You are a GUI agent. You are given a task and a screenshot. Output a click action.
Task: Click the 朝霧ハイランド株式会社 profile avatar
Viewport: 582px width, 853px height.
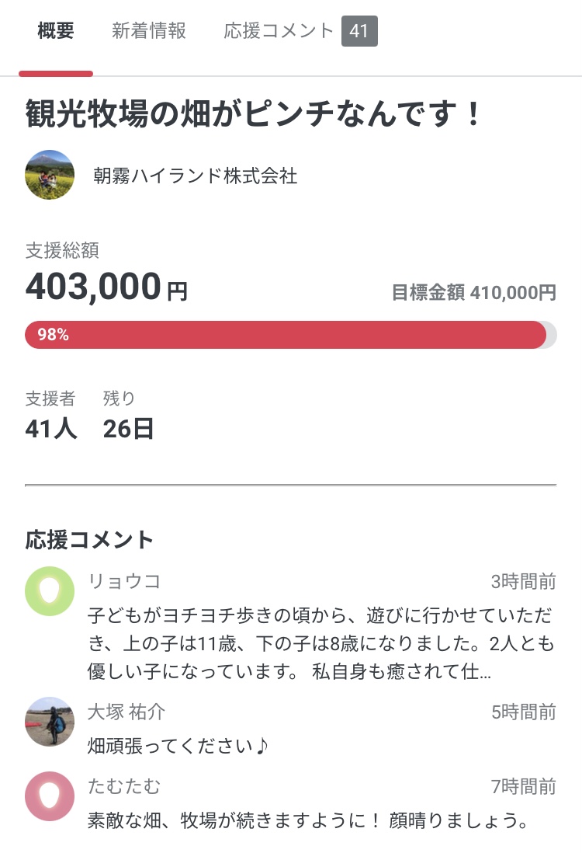point(50,175)
